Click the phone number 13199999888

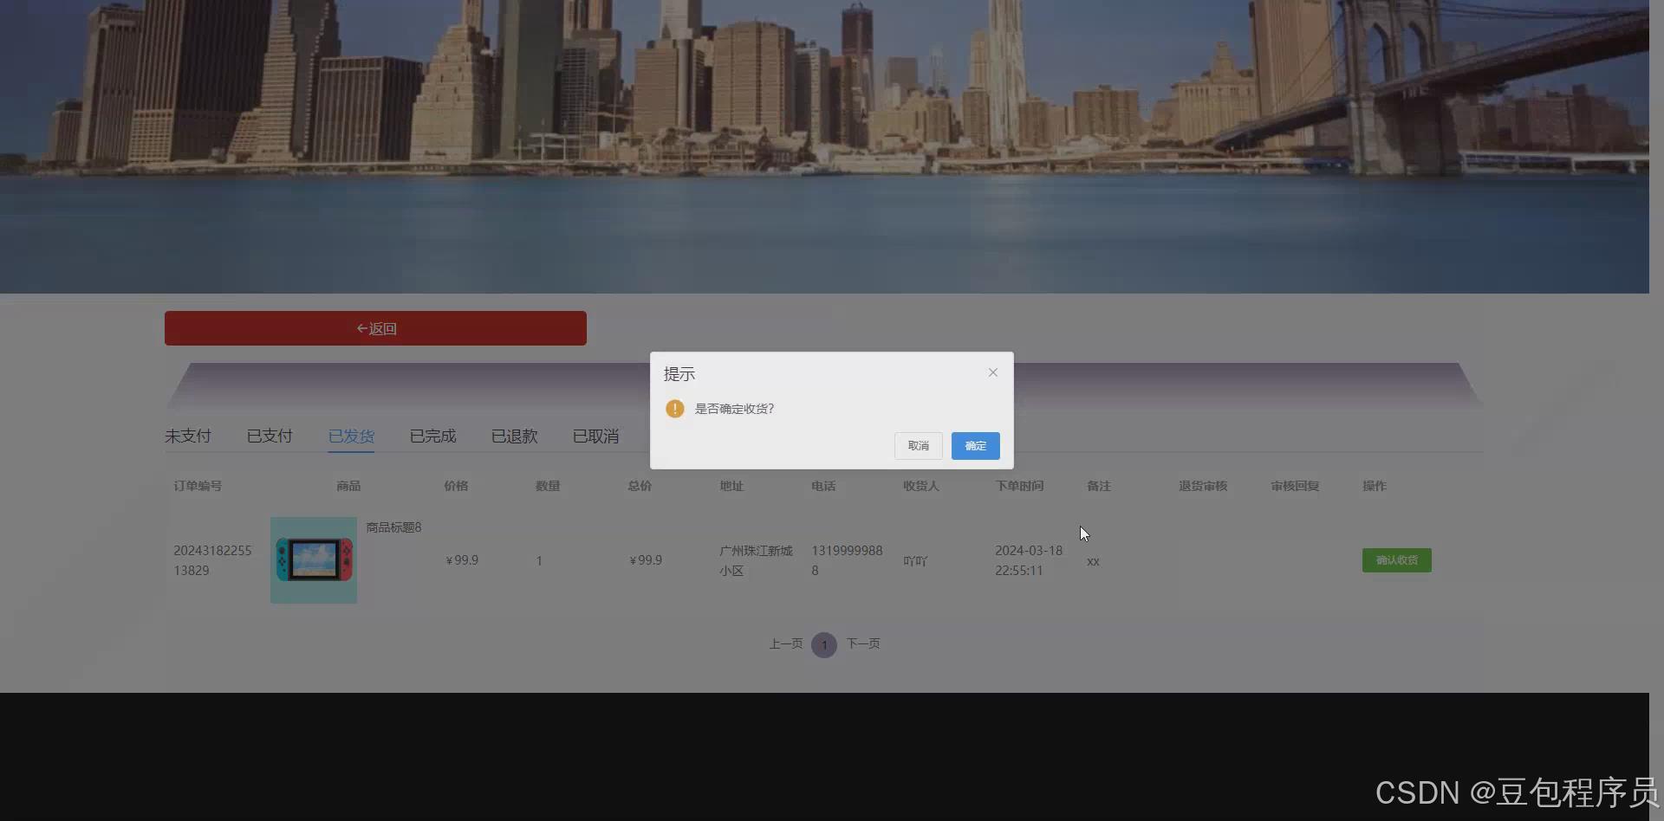847,560
